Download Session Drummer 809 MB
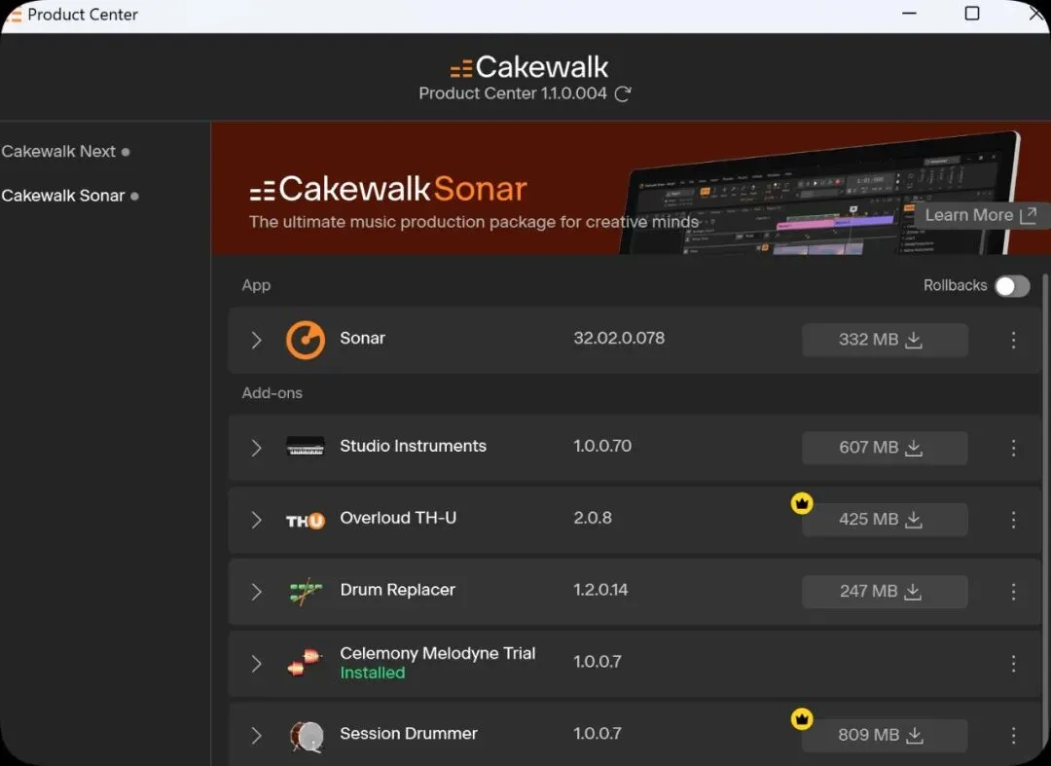 click(885, 735)
